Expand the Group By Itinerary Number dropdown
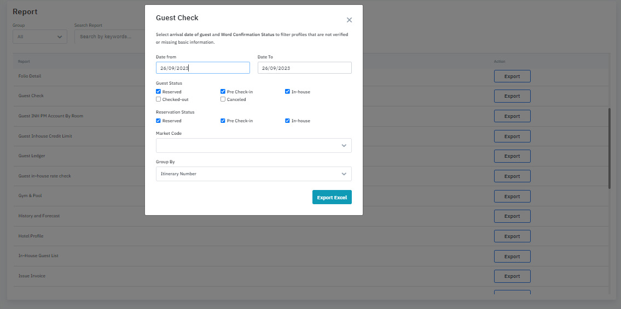 point(253,174)
